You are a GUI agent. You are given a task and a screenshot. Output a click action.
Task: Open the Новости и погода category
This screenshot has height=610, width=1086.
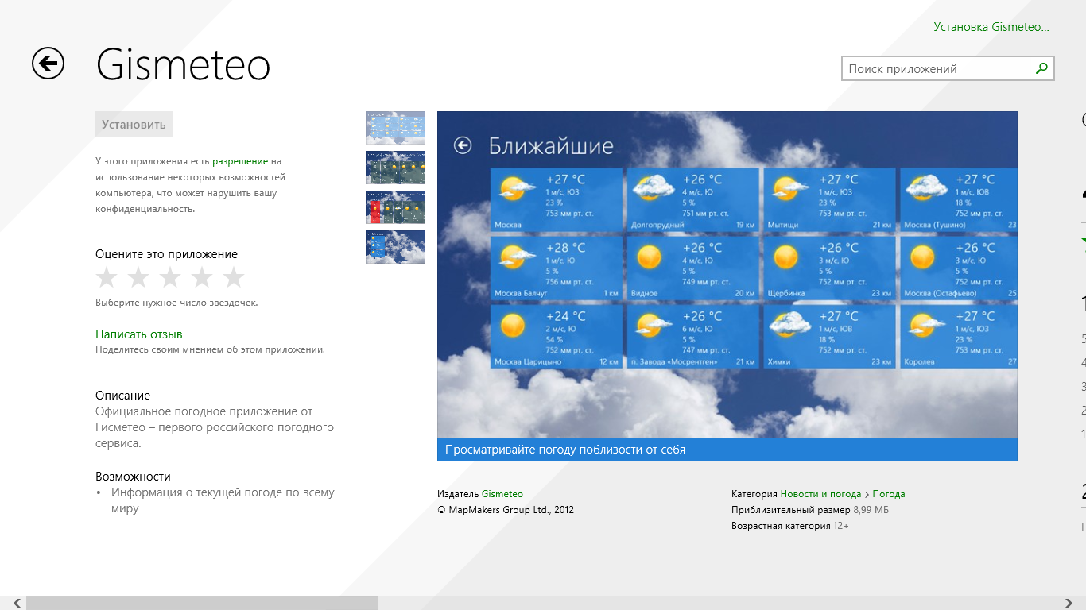820,494
